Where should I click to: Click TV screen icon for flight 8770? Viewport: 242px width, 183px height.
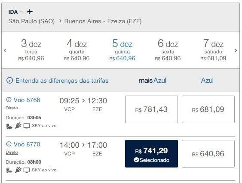point(27,170)
